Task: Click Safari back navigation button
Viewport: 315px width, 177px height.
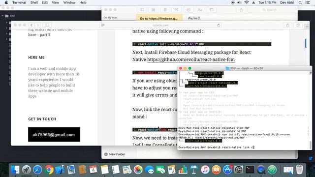Action: tap(31, 25)
